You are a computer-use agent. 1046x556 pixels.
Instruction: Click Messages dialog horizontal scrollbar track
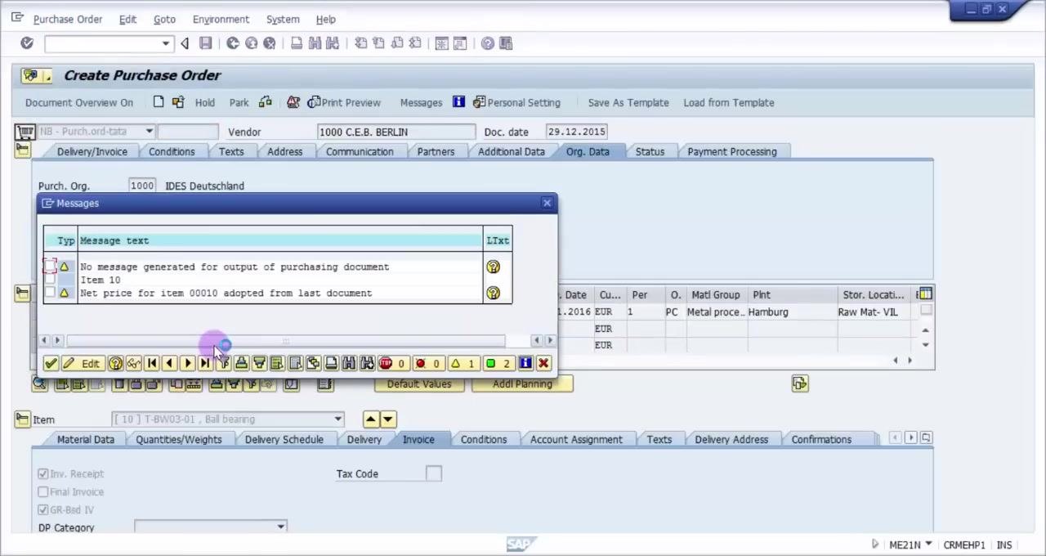pos(286,341)
